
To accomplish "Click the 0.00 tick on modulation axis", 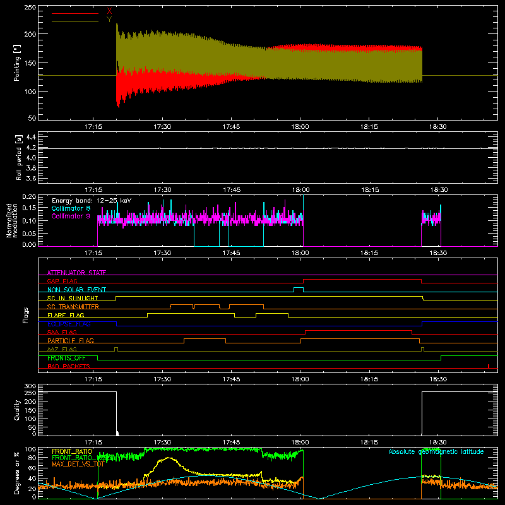I will pos(29,244).
